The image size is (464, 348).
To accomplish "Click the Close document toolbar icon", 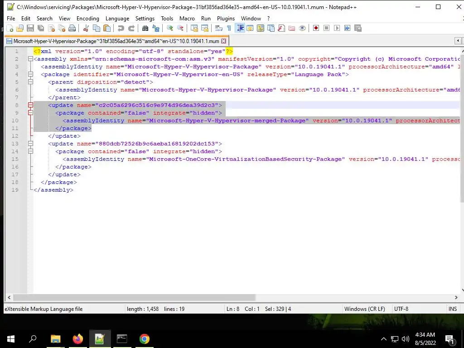I will point(52,28).
